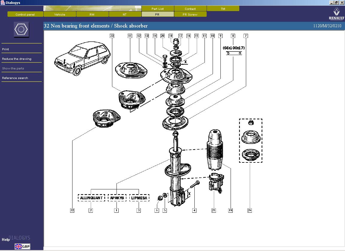Select part callout number 22

(x=72, y=210)
